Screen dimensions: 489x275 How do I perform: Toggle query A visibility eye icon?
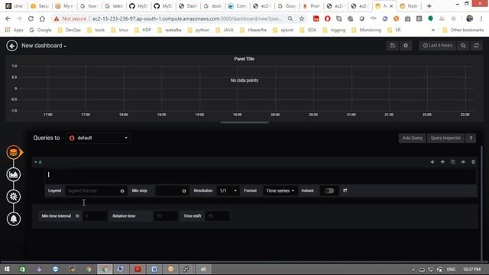463,162
